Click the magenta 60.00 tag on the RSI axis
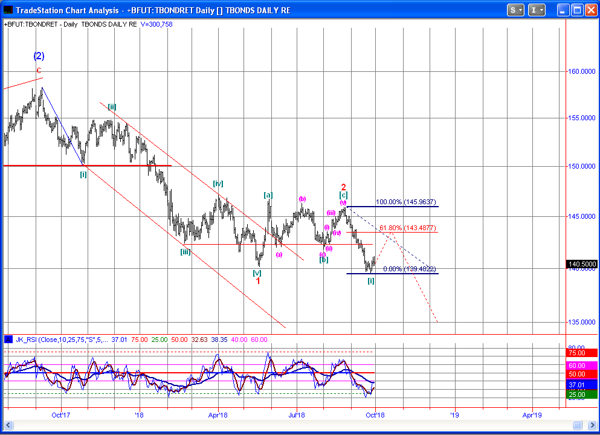The height and width of the screenshot is (435, 600). [582, 366]
